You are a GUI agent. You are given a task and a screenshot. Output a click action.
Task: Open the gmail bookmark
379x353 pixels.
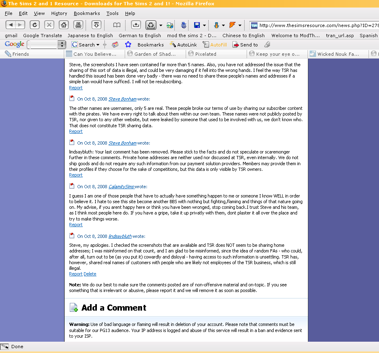[x=11, y=36]
